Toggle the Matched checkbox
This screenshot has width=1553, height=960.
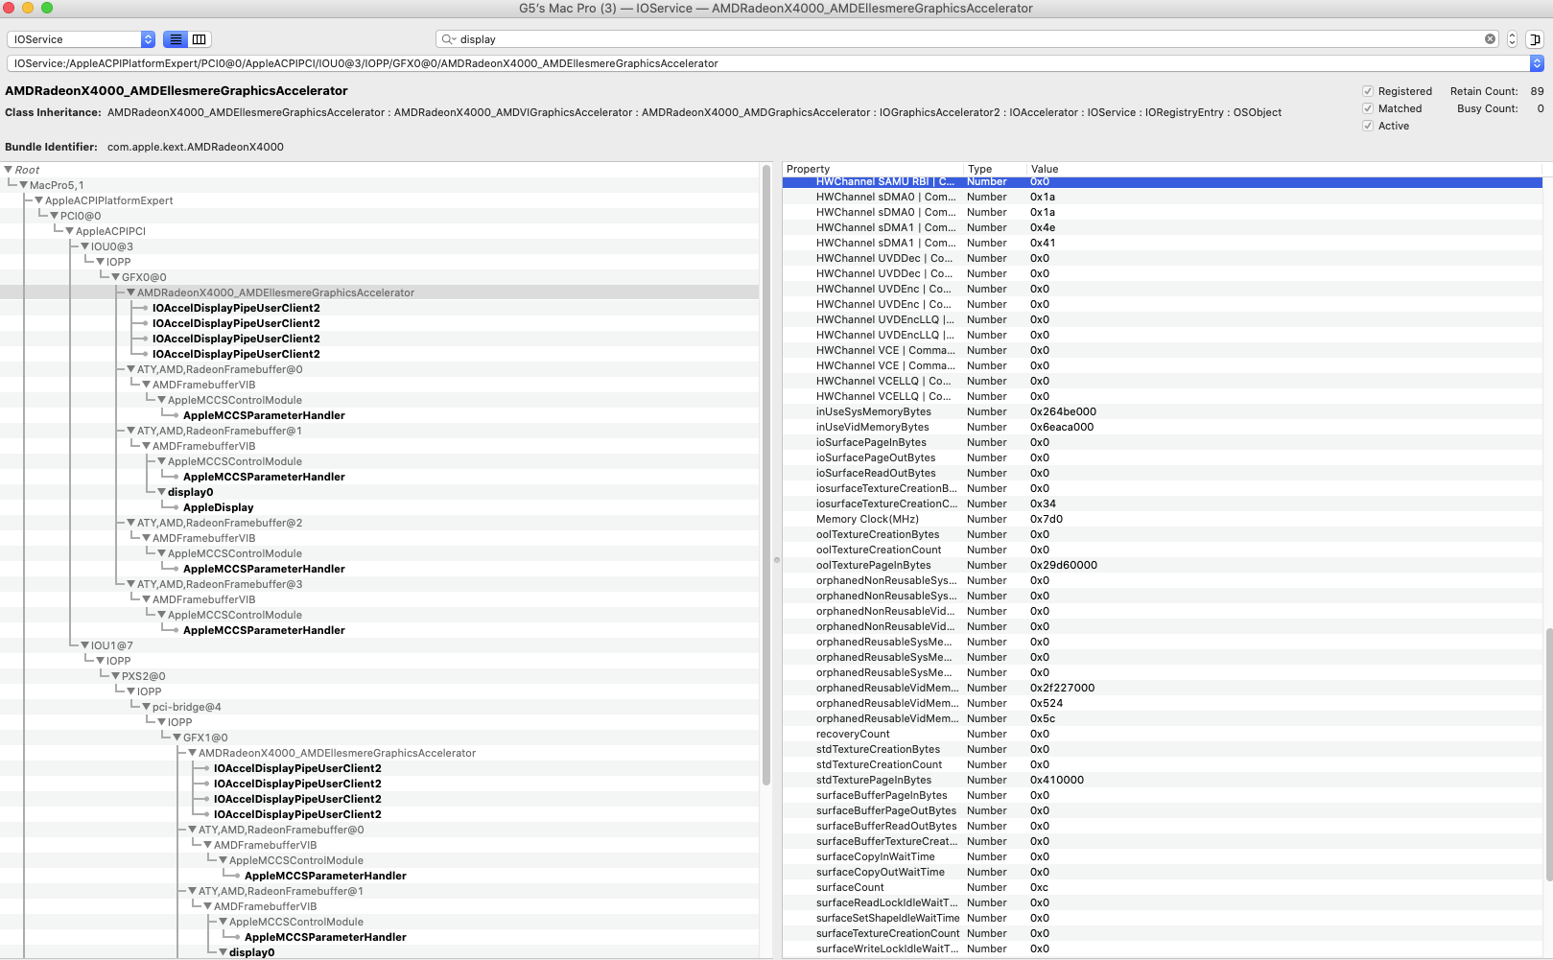coord(1368,108)
